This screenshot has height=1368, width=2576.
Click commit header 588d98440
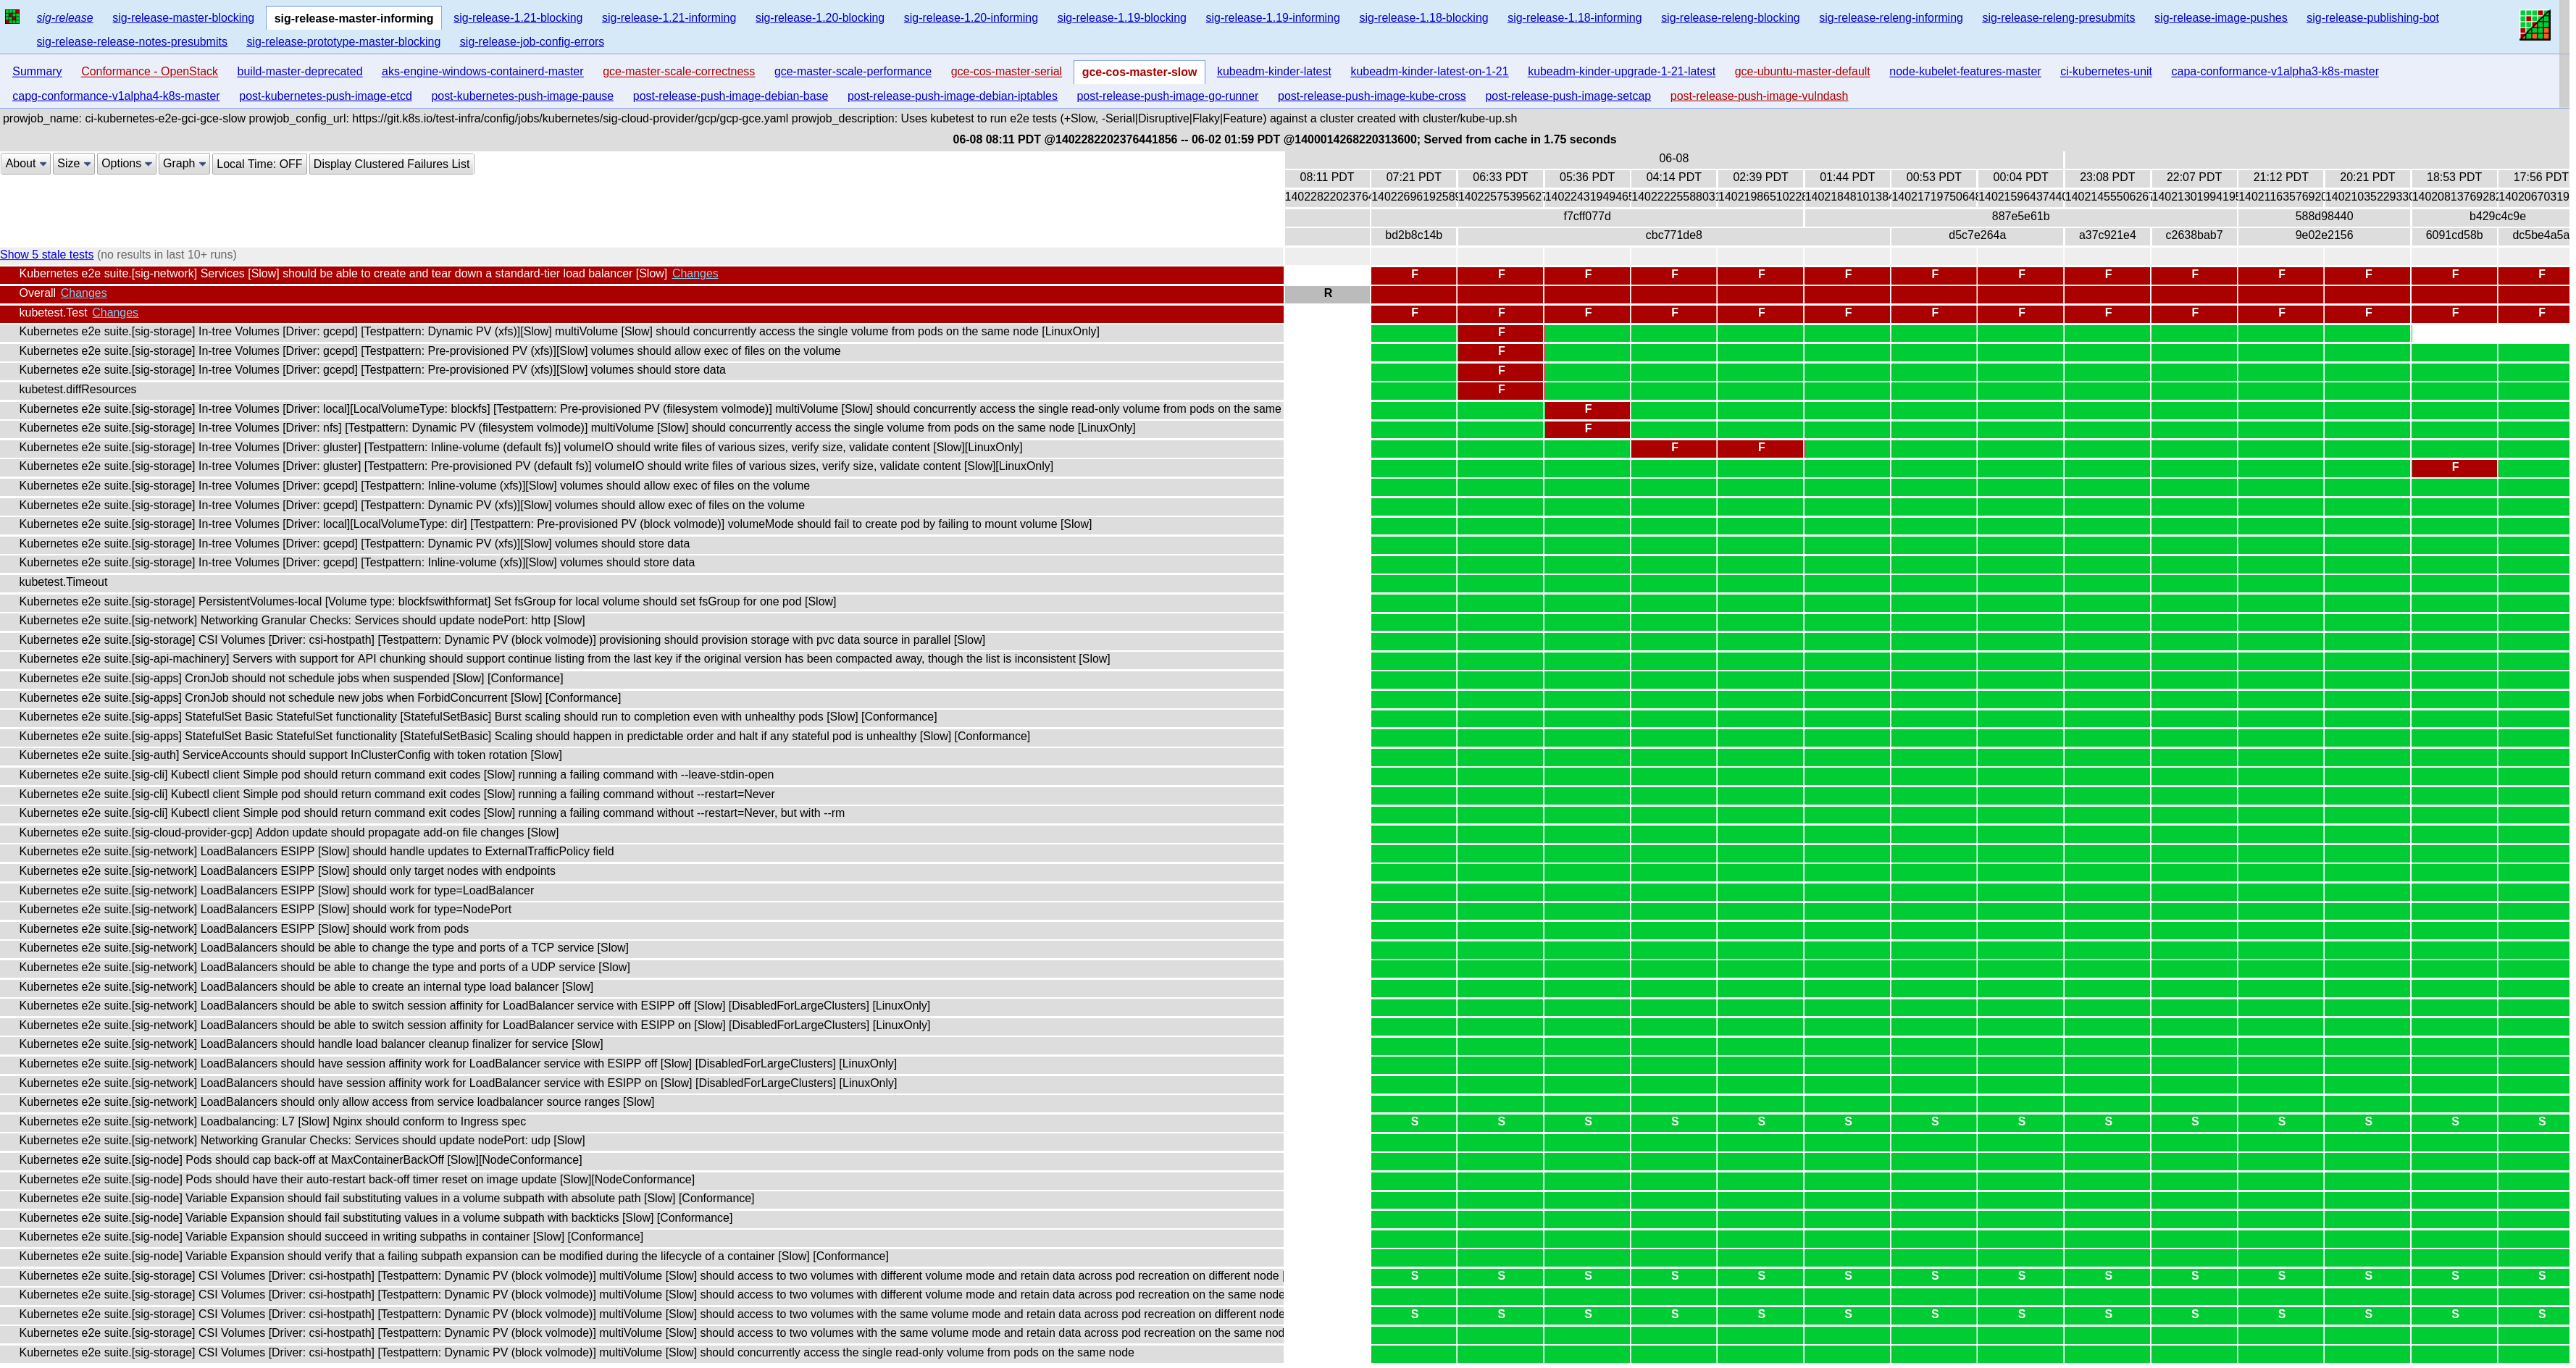tap(2324, 217)
